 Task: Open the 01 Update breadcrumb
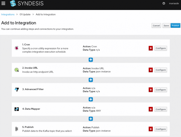[25, 14]
